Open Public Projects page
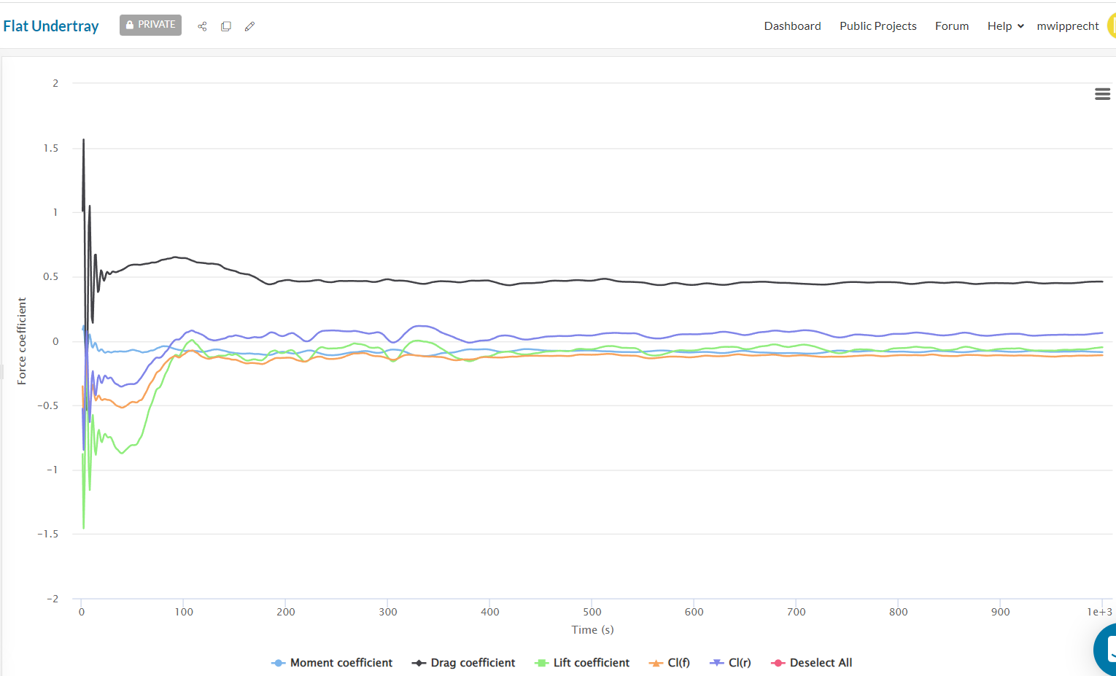 tap(877, 26)
